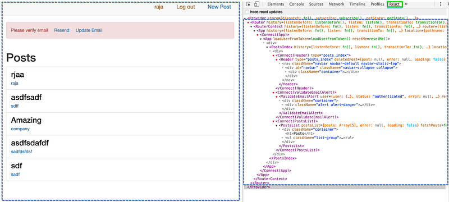Collapse the Connect(App) node arrow

coord(258,35)
